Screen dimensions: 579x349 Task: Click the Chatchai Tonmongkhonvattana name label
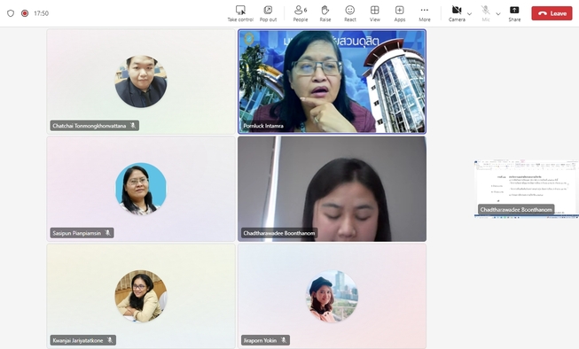[89, 126]
